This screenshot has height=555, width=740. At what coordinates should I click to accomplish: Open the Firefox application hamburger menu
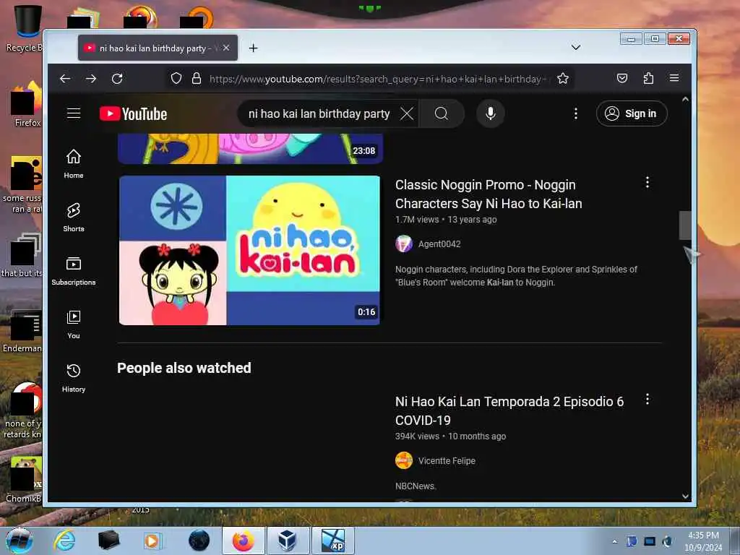click(674, 78)
